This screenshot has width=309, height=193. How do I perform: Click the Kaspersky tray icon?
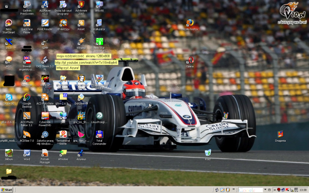tap(287, 190)
